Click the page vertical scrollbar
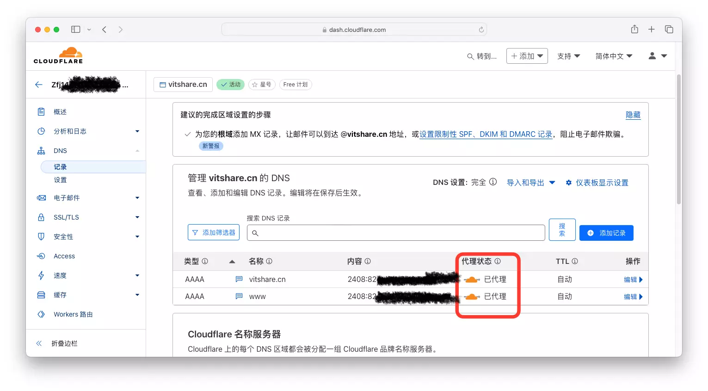This screenshot has height=391, width=708. [679, 139]
